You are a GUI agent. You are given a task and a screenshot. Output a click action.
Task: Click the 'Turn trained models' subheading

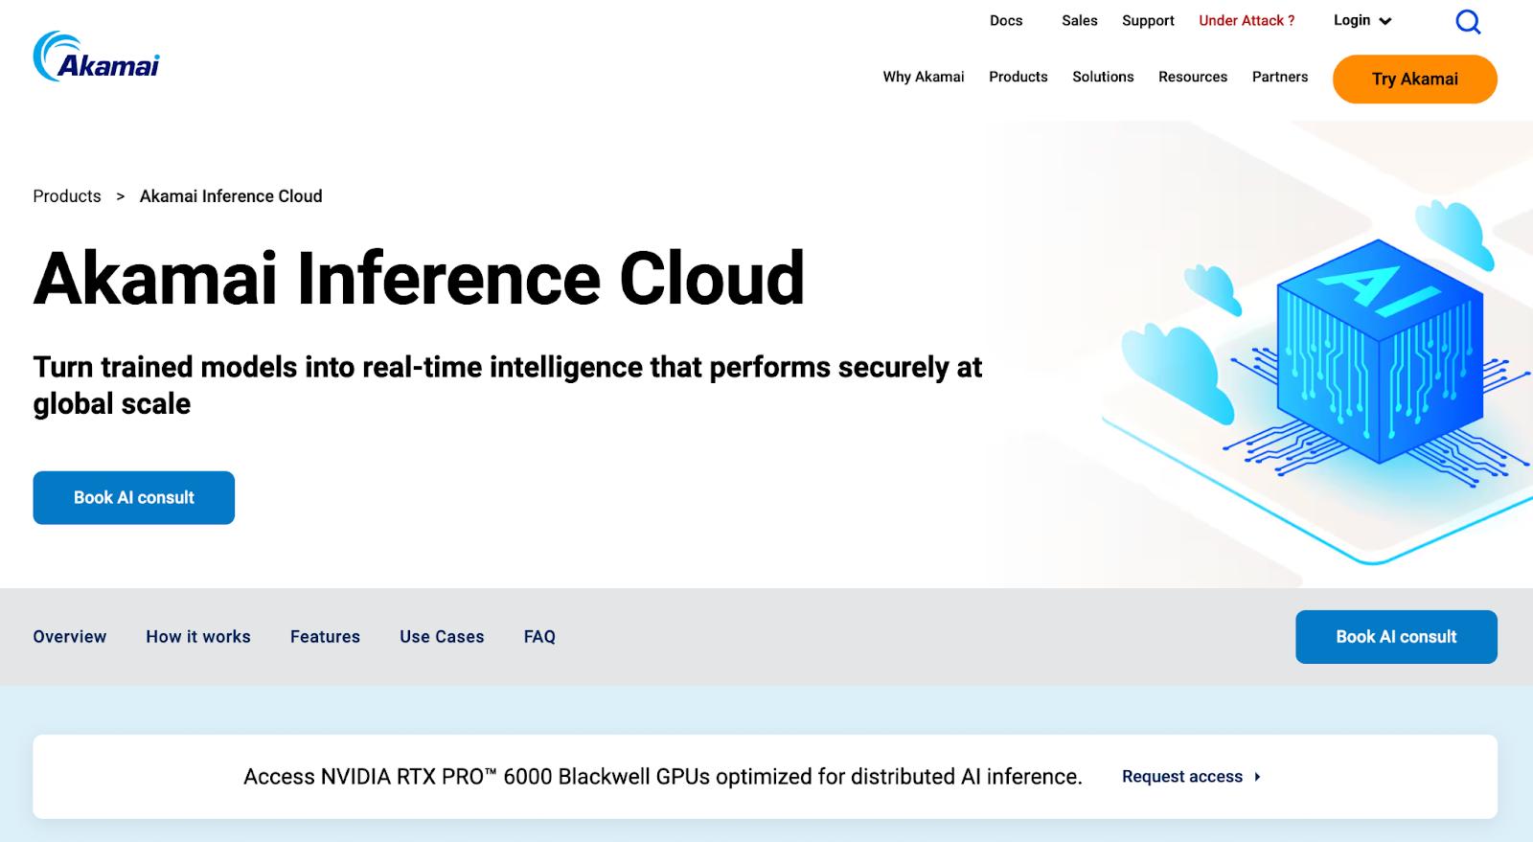click(508, 385)
